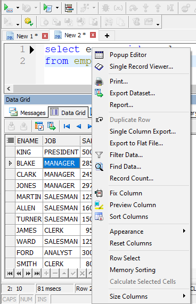Screen dimensions: 196x304
Task: Choose Export to Flat File entry
Action: pos(136,143)
